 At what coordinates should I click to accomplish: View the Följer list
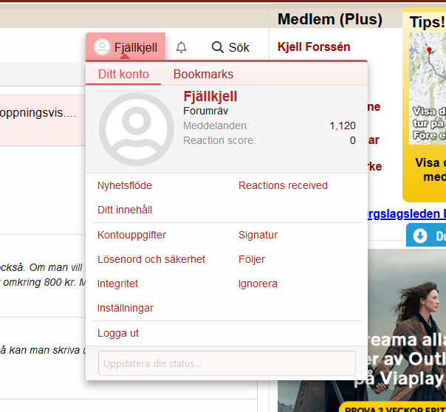(252, 259)
